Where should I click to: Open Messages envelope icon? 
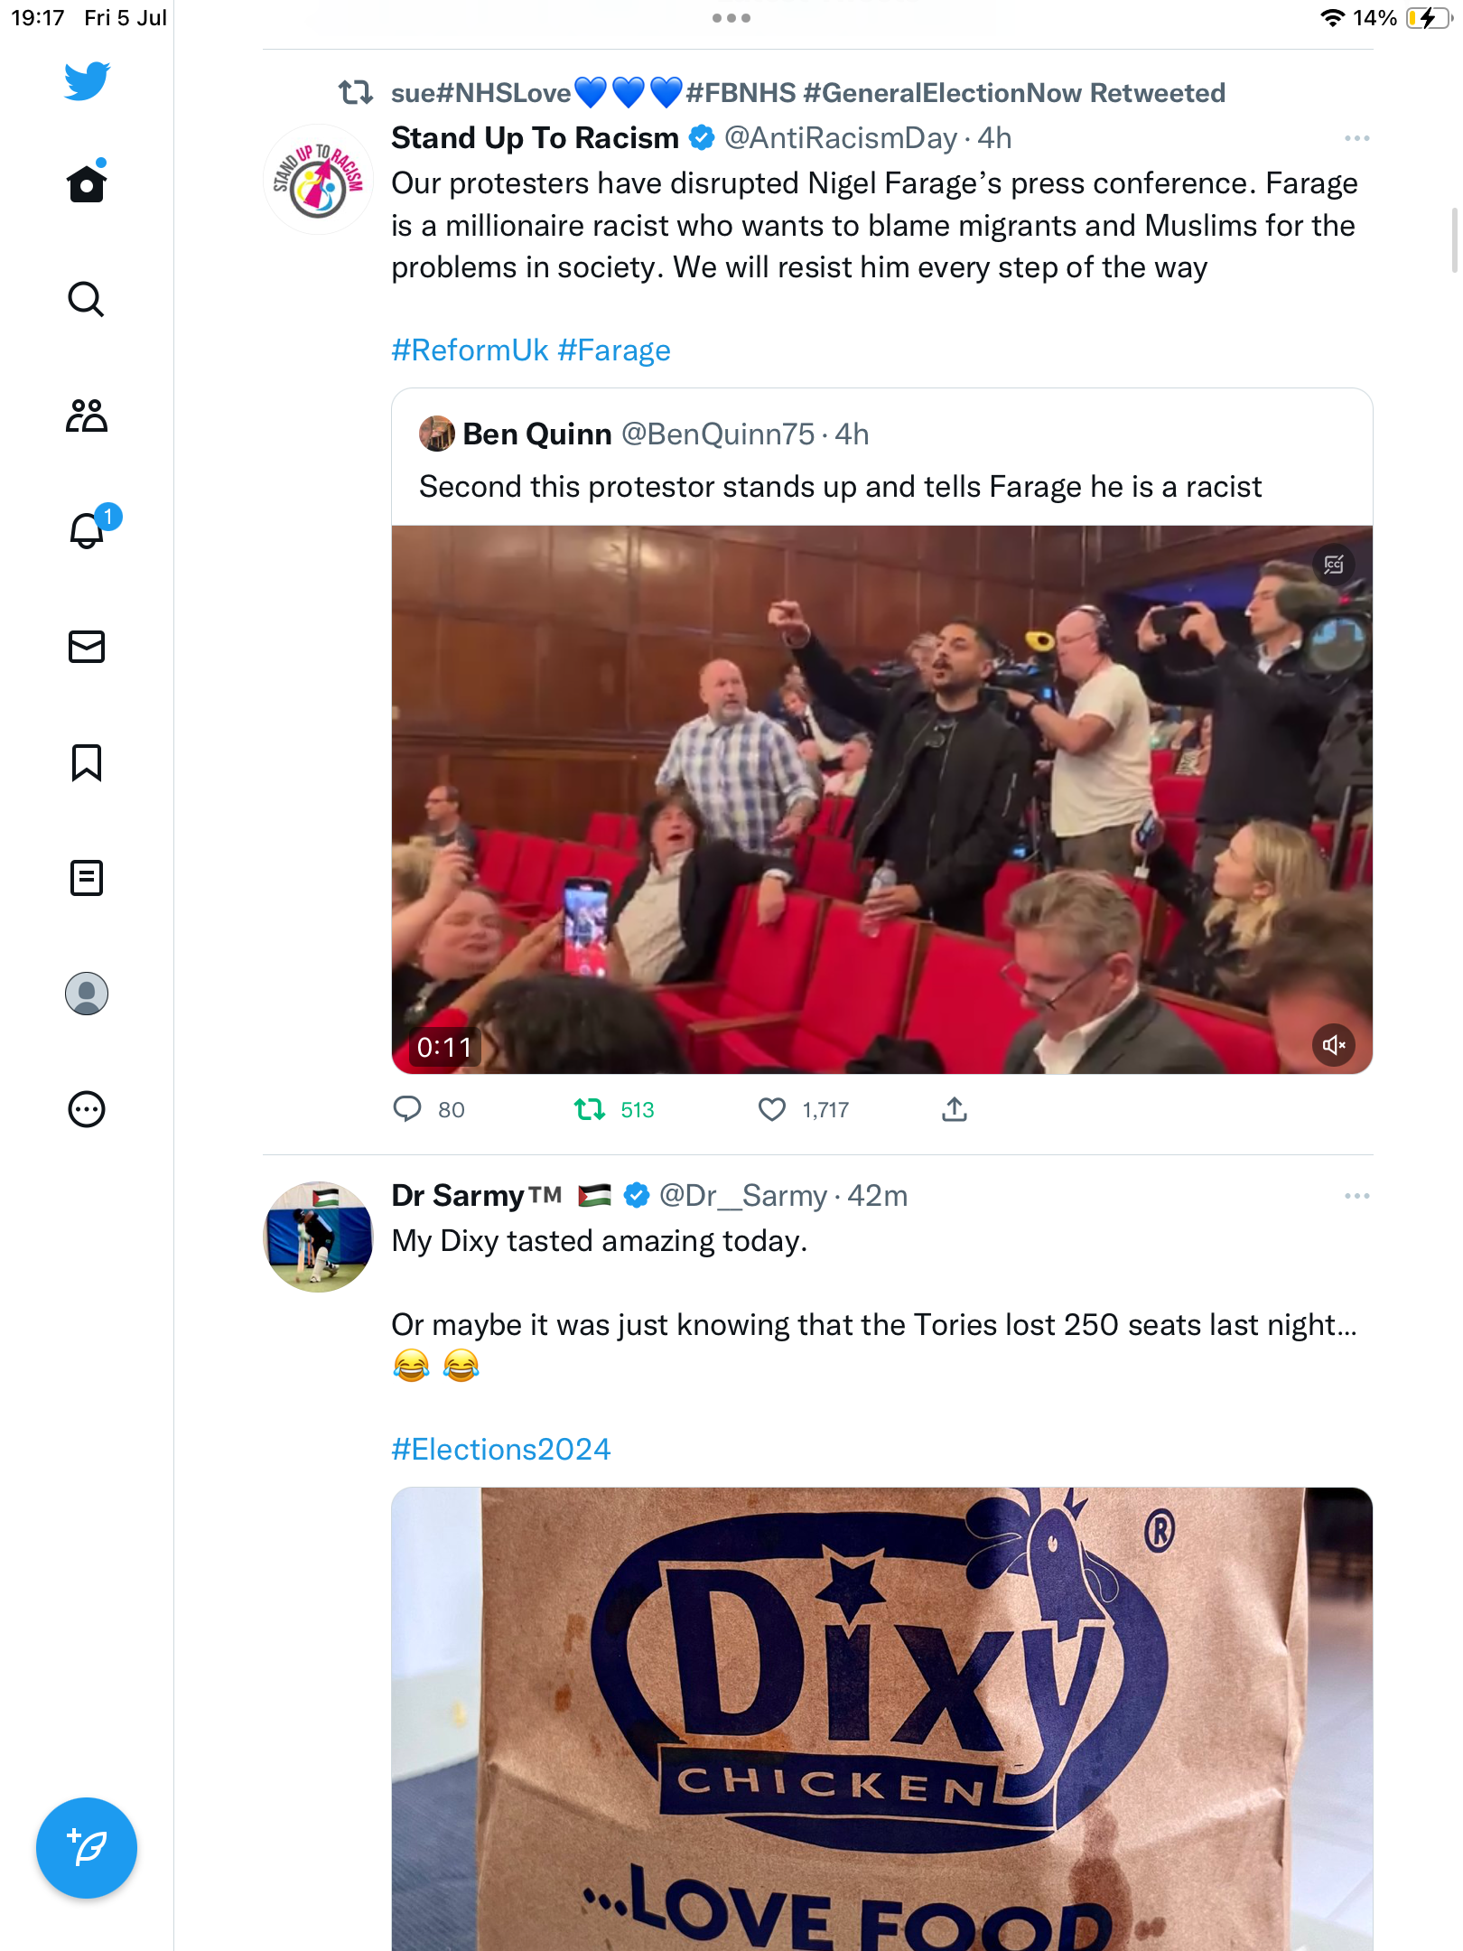tap(87, 647)
